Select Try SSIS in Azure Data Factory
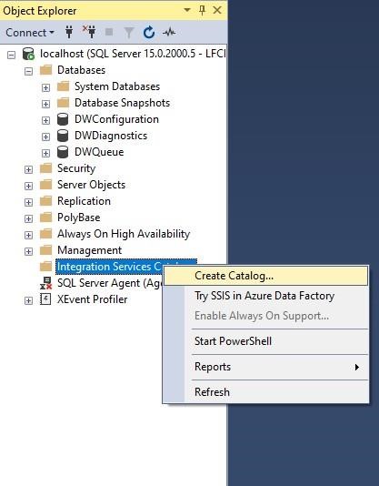 click(265, 296)
